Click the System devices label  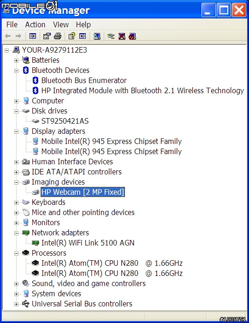click(x=56, y=293)
